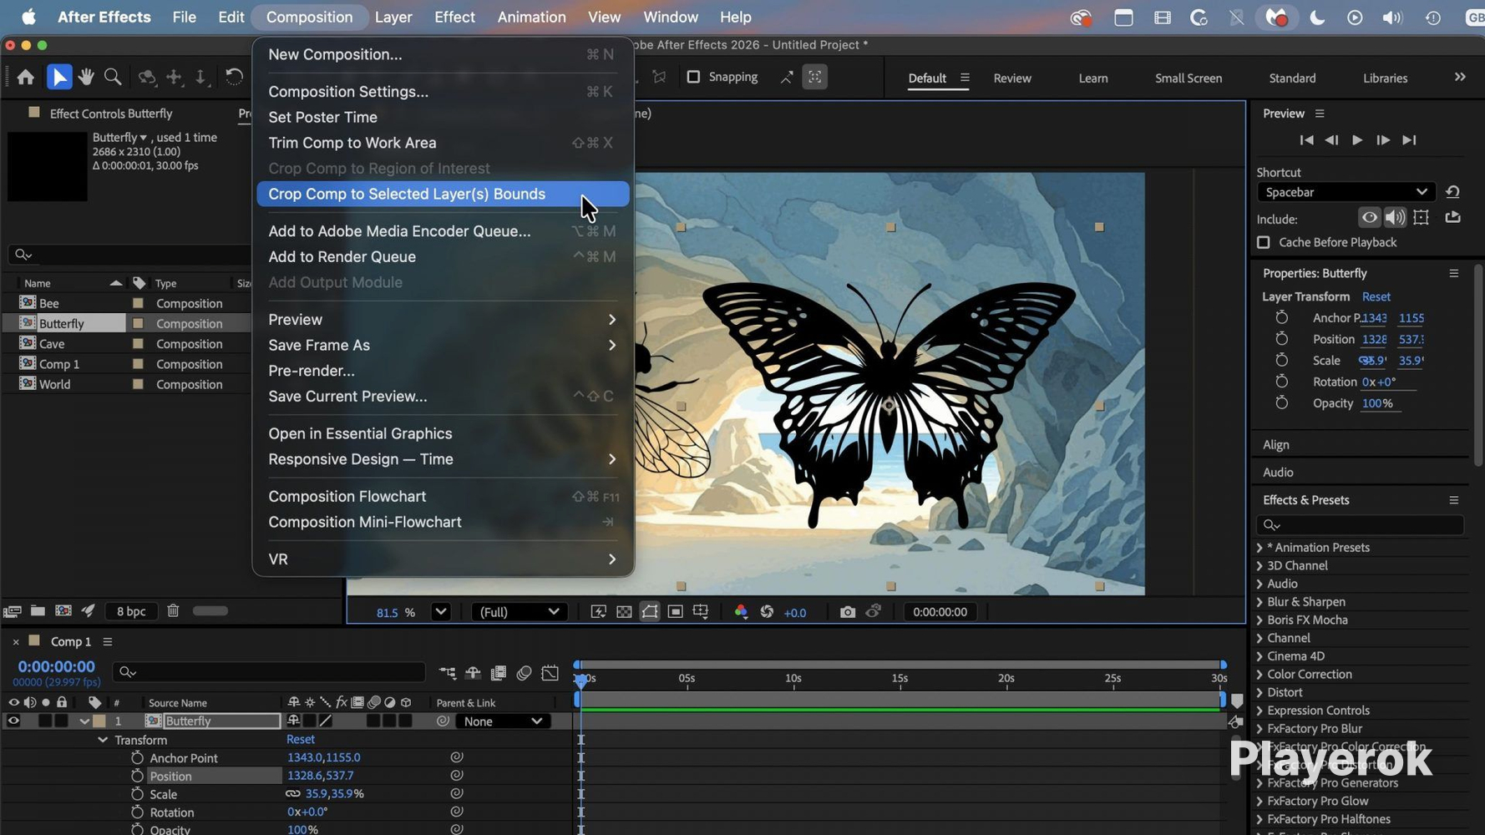Create a new composition from Project panel footer
Viewport: 1485px width, 835px height.
tap(63, 610)
